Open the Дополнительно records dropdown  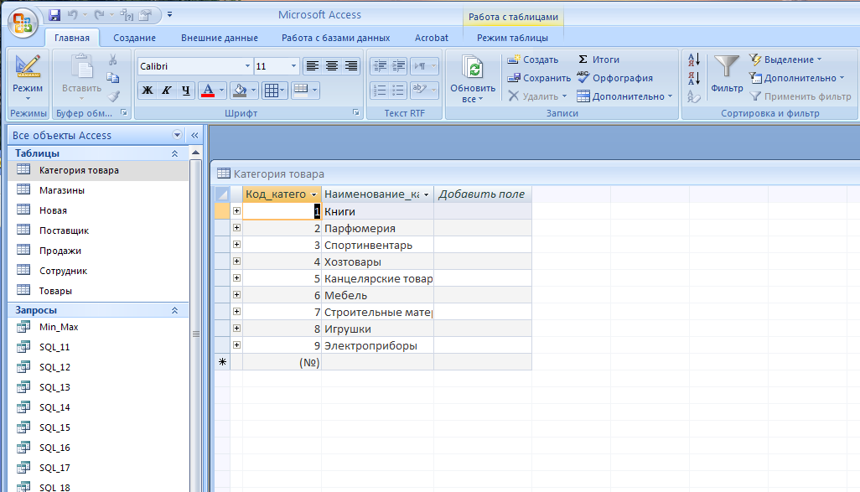click(624, 96)
